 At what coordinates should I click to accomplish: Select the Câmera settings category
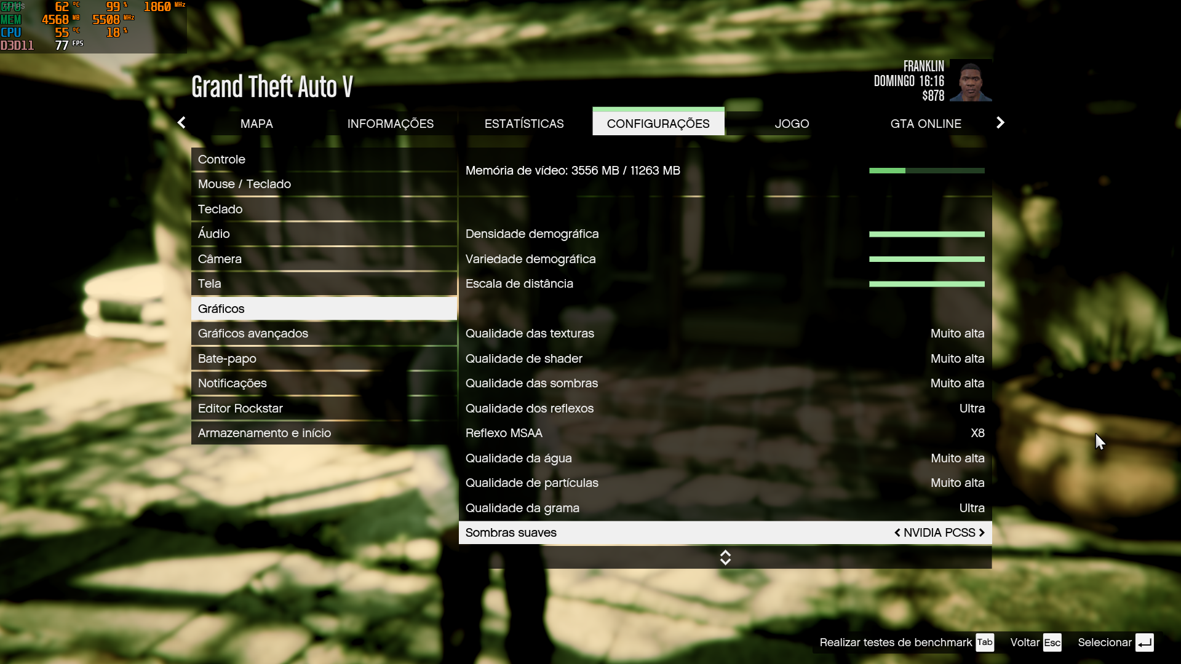point(324,259)
